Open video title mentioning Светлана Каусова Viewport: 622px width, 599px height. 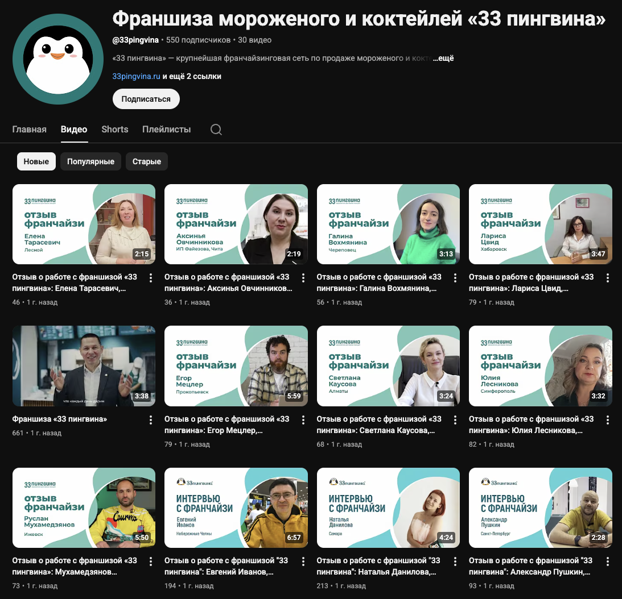(379, 425)
